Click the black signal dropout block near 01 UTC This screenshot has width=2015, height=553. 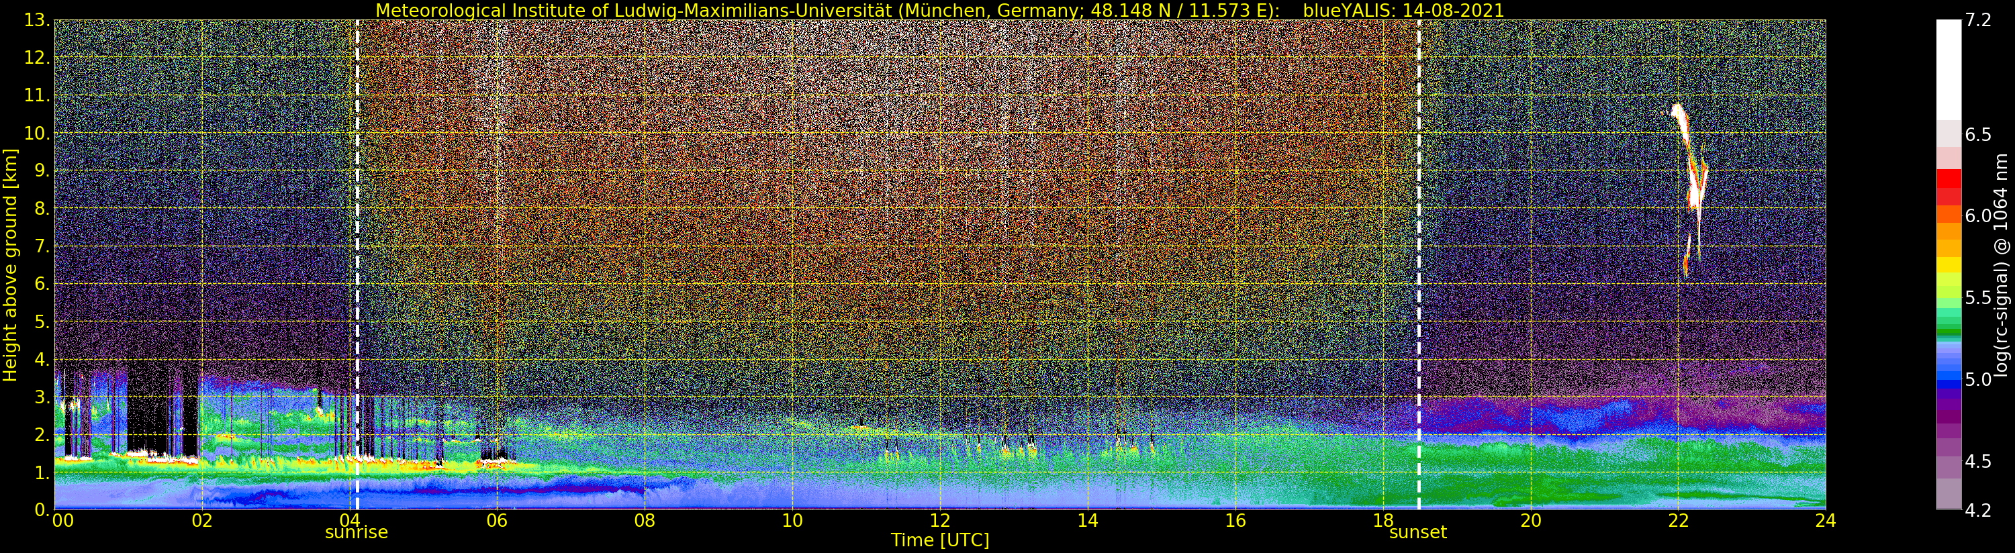click(x=146, y=407)
